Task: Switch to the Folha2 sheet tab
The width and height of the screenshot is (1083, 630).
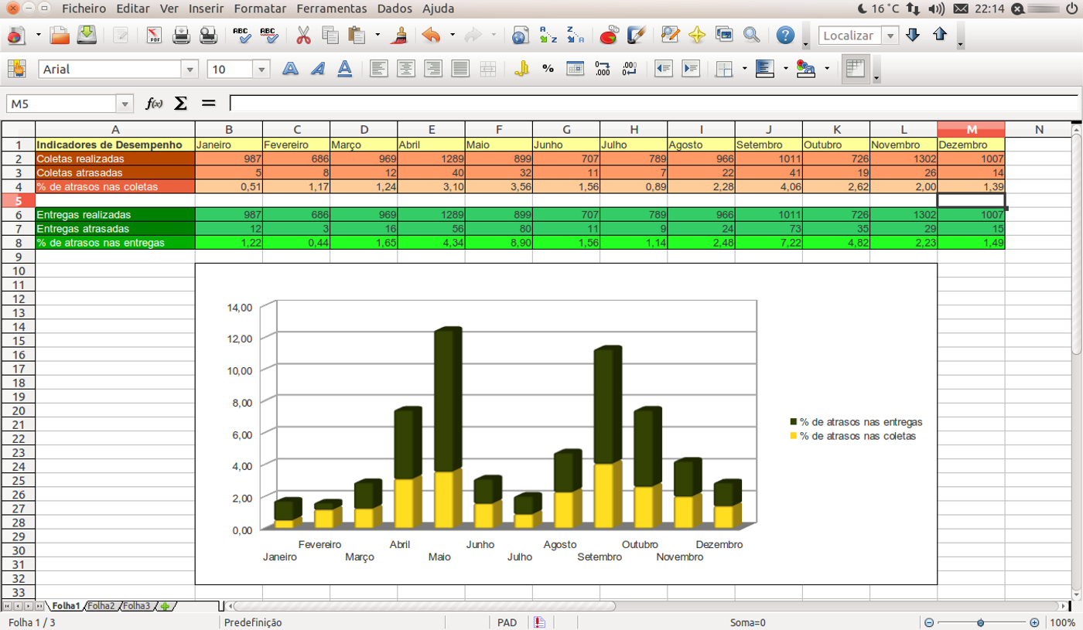Action: coord(102,606)
